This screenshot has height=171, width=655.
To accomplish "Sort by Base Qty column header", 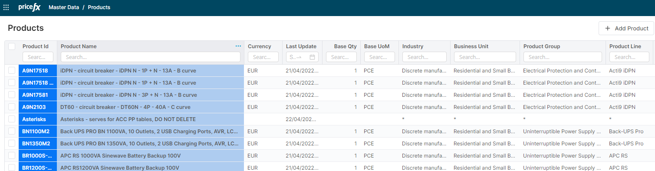I will 346,46.
